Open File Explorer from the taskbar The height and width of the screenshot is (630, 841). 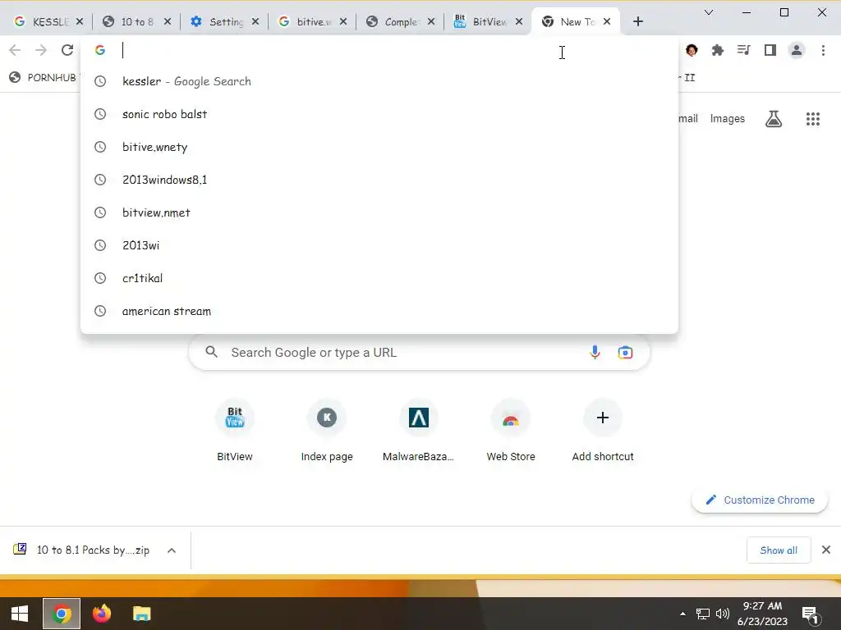pos(141,614)
